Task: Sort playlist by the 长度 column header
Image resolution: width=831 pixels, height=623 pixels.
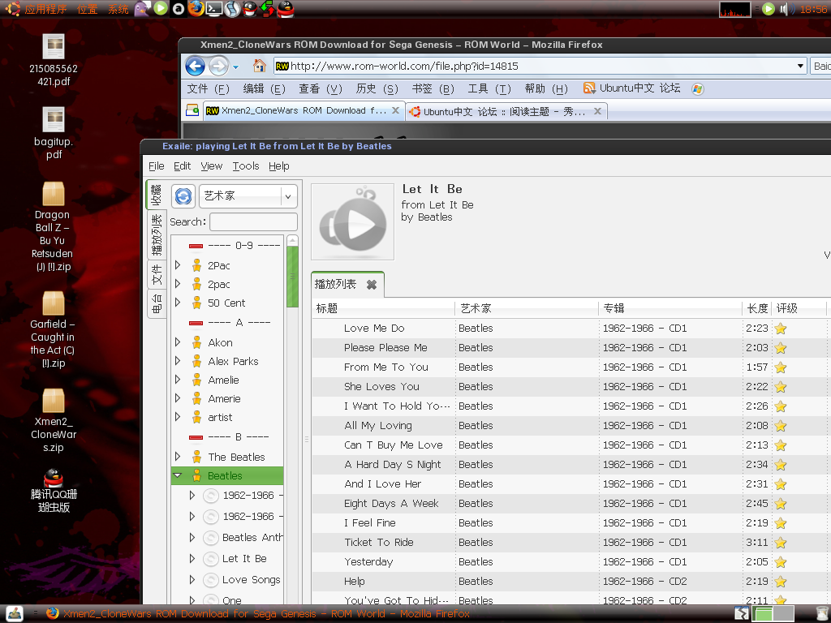Action: point(757,308)
